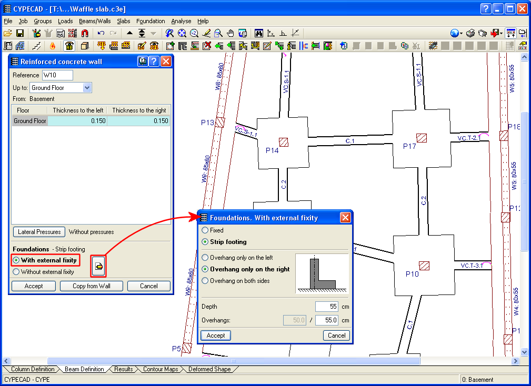
Task: Click the Depth 55 input field
Action: click(327, 307)
